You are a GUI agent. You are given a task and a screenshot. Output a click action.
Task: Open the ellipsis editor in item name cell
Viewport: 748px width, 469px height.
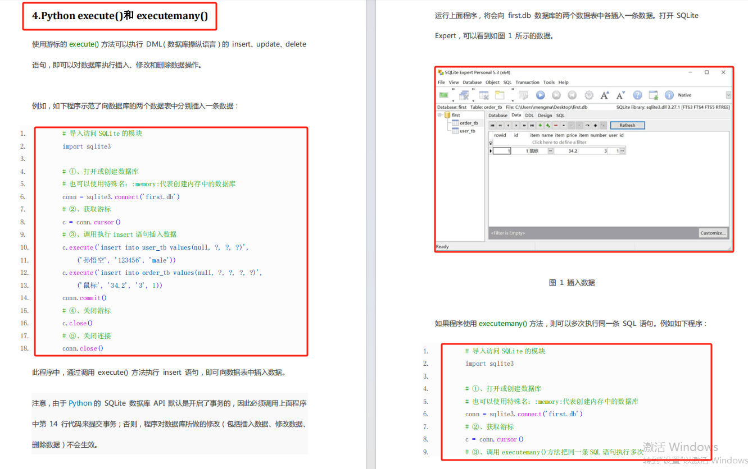[x=551, y=151]
